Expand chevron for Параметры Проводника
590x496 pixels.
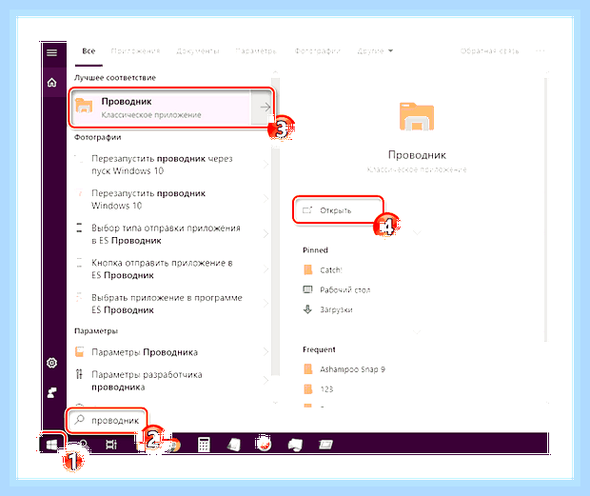point(265,352)
